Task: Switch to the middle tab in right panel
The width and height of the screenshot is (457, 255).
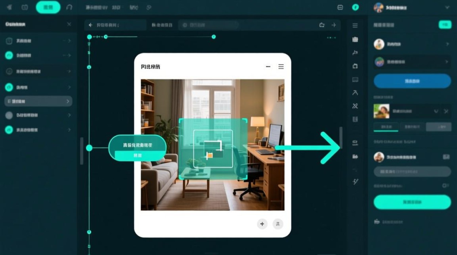Action: [412, 127]
